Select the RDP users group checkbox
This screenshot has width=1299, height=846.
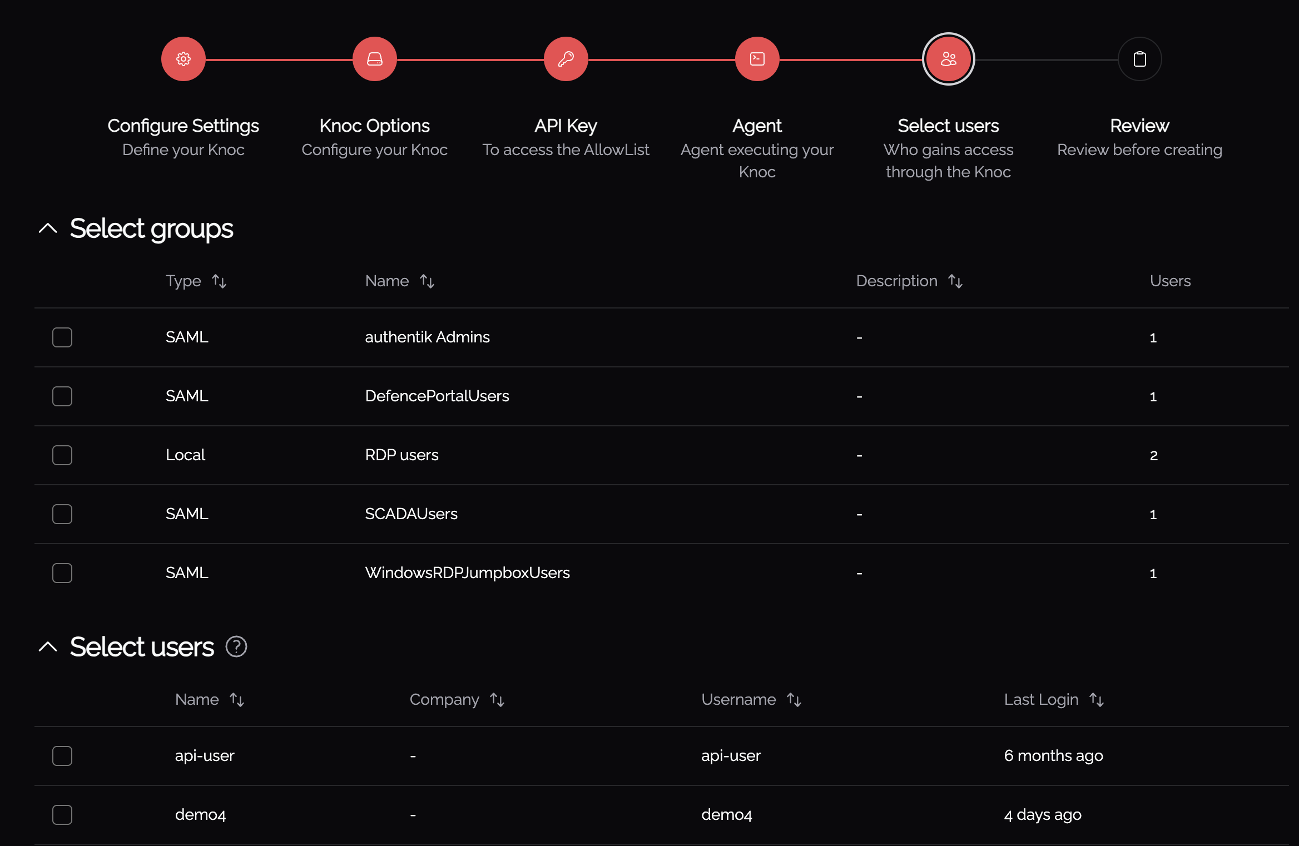[62, 455]
